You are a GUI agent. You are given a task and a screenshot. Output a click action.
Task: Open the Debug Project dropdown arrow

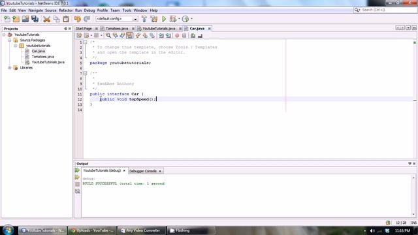click(x=179, y=19)
